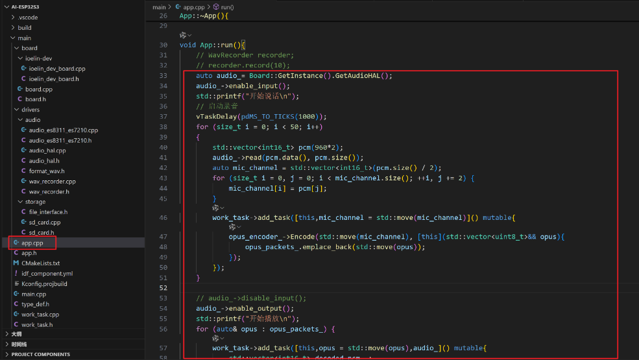Open app.h file

[x=29, y=253]
